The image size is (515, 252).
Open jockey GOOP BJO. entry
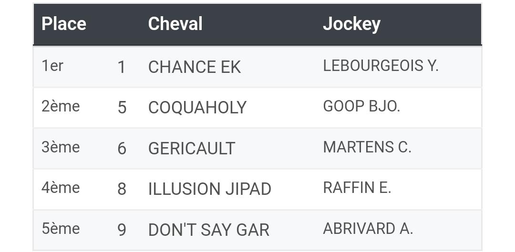[361, 106]
